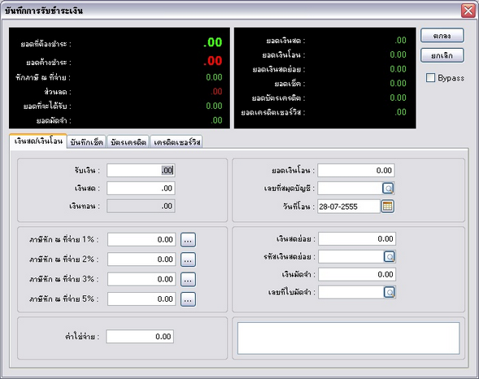Open lookup for เลขที่สมุดบัญชี field
This screenshot has height=379, width=479.
[388, 189]
